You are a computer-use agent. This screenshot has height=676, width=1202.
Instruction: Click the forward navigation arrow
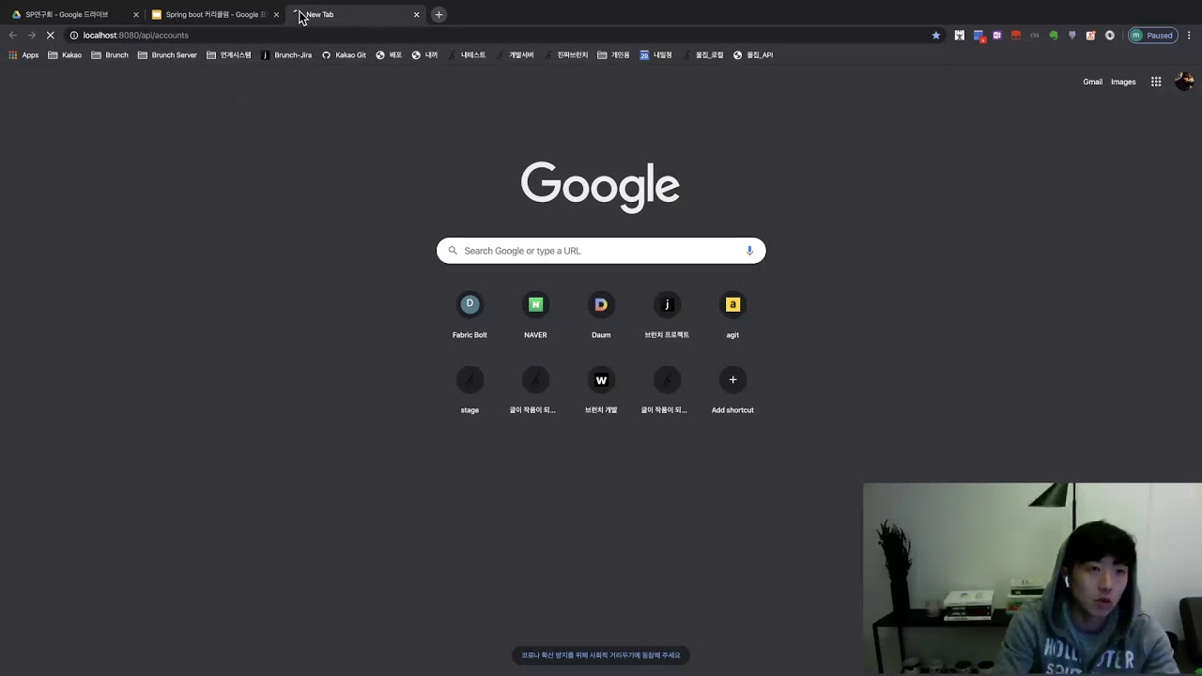point(31,35)
